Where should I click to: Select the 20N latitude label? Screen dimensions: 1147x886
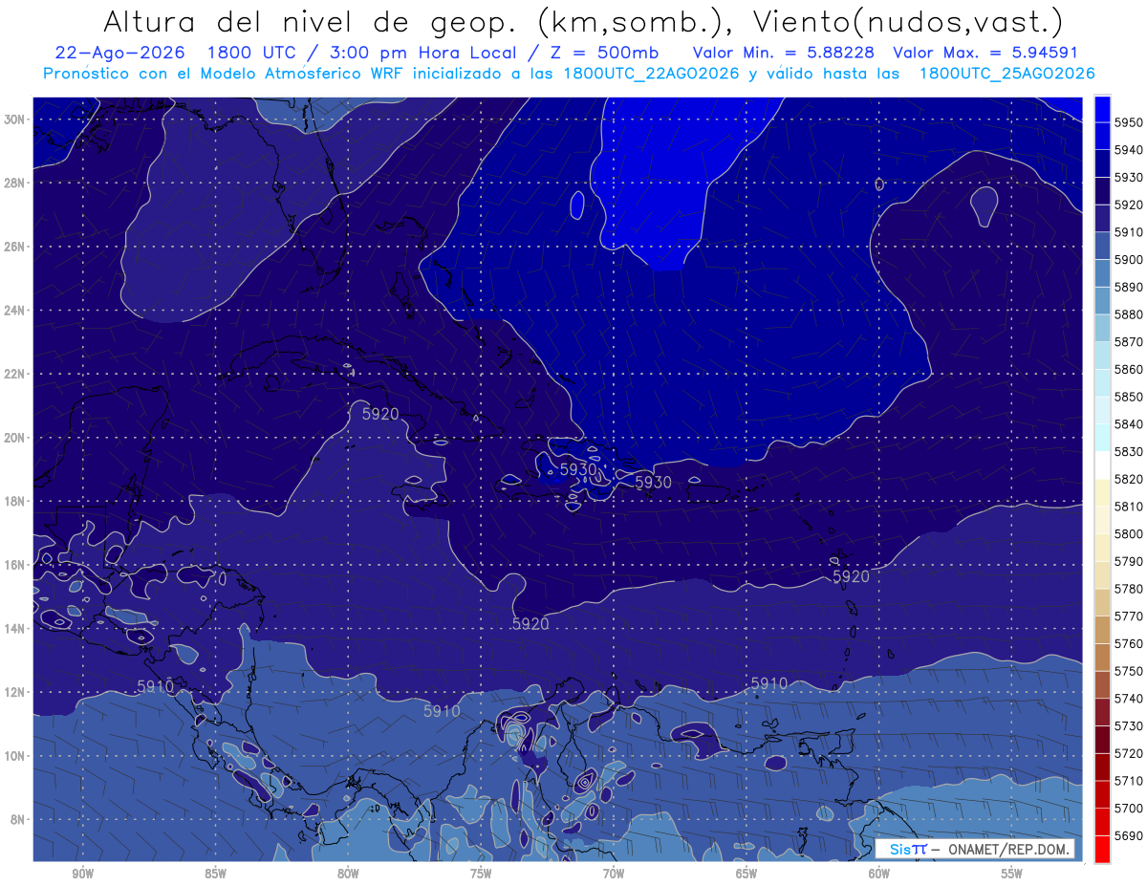pos(14,438)
